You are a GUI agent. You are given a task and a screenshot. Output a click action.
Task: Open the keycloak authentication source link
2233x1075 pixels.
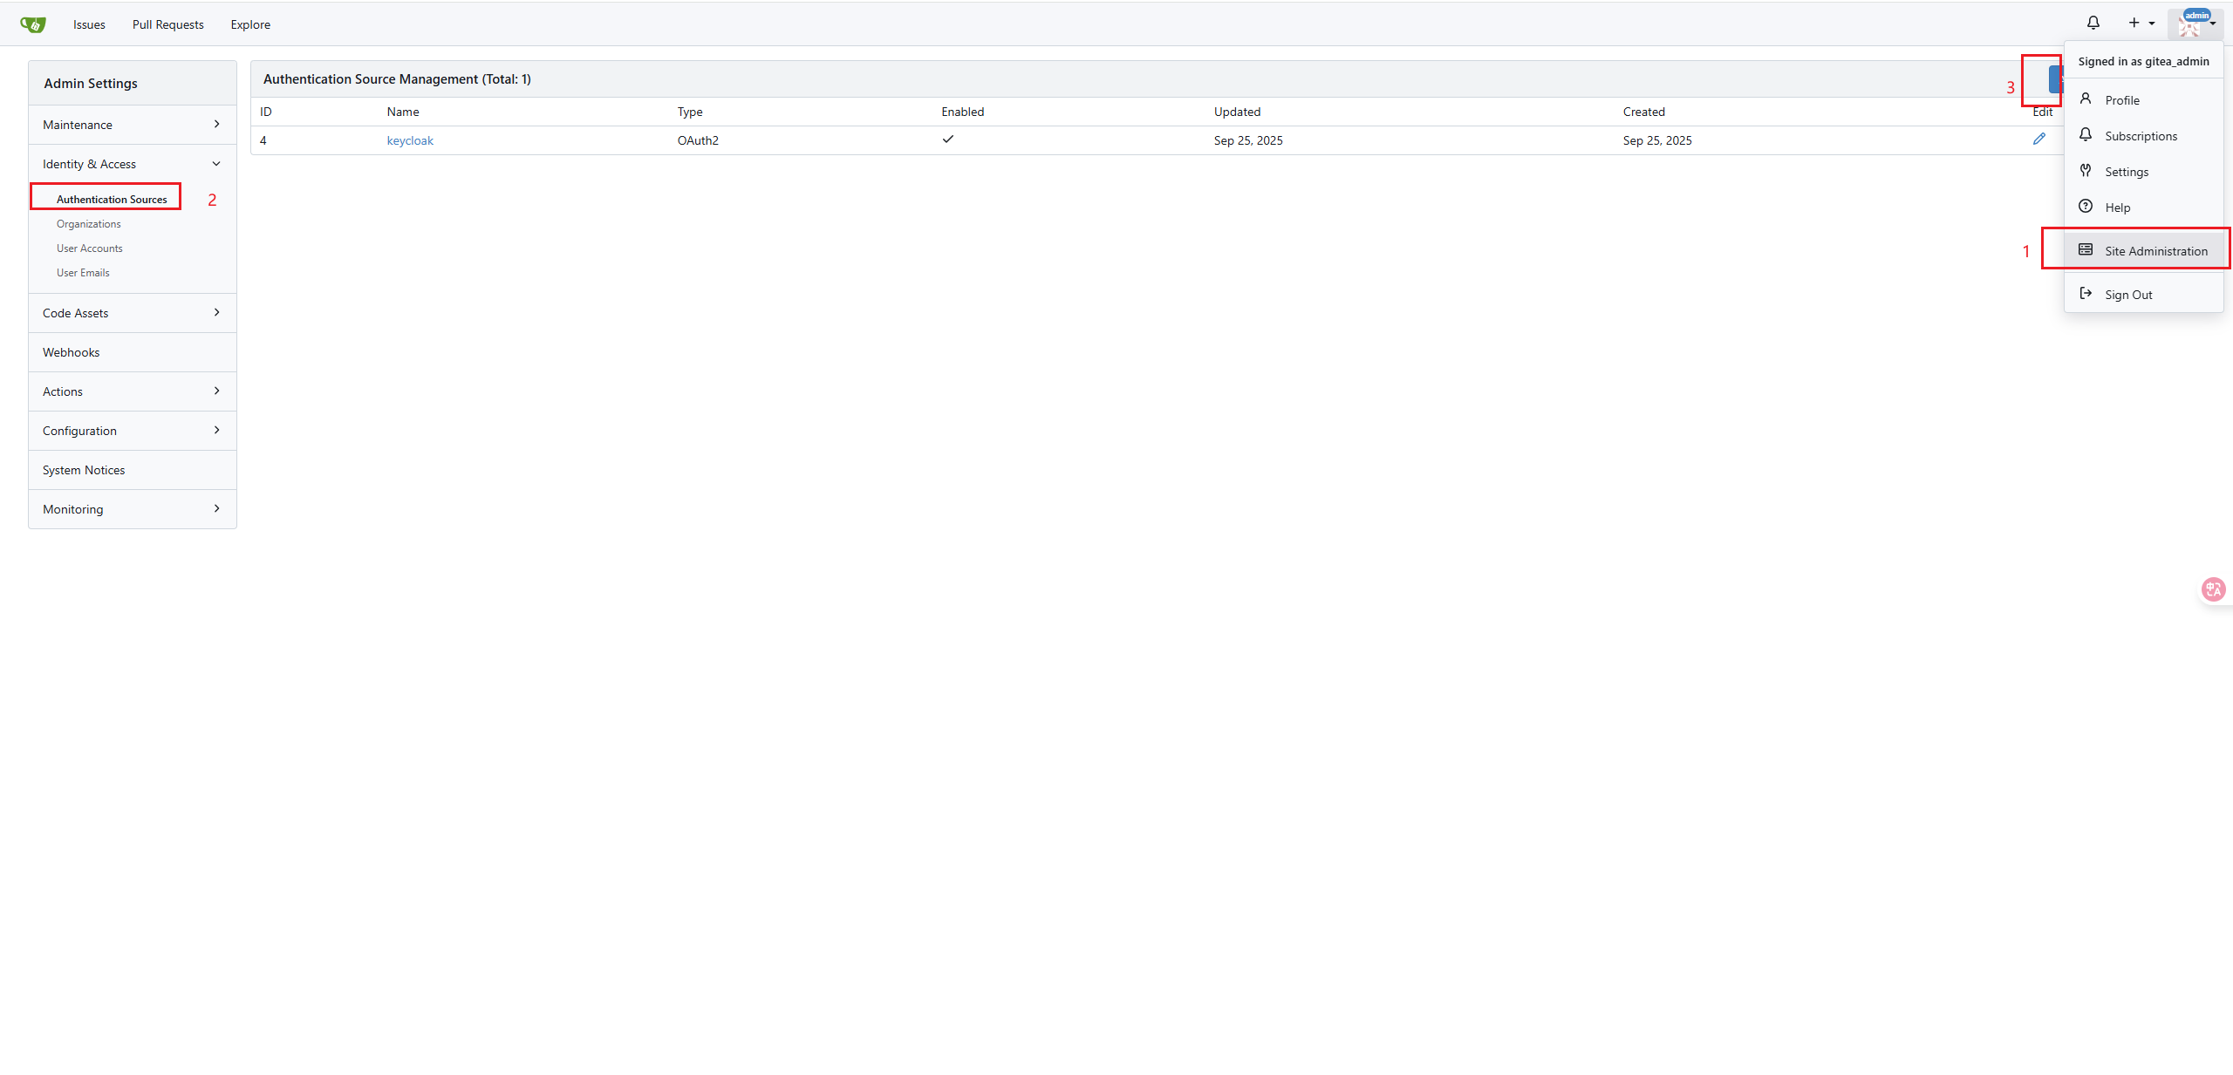tap(410, 140)
